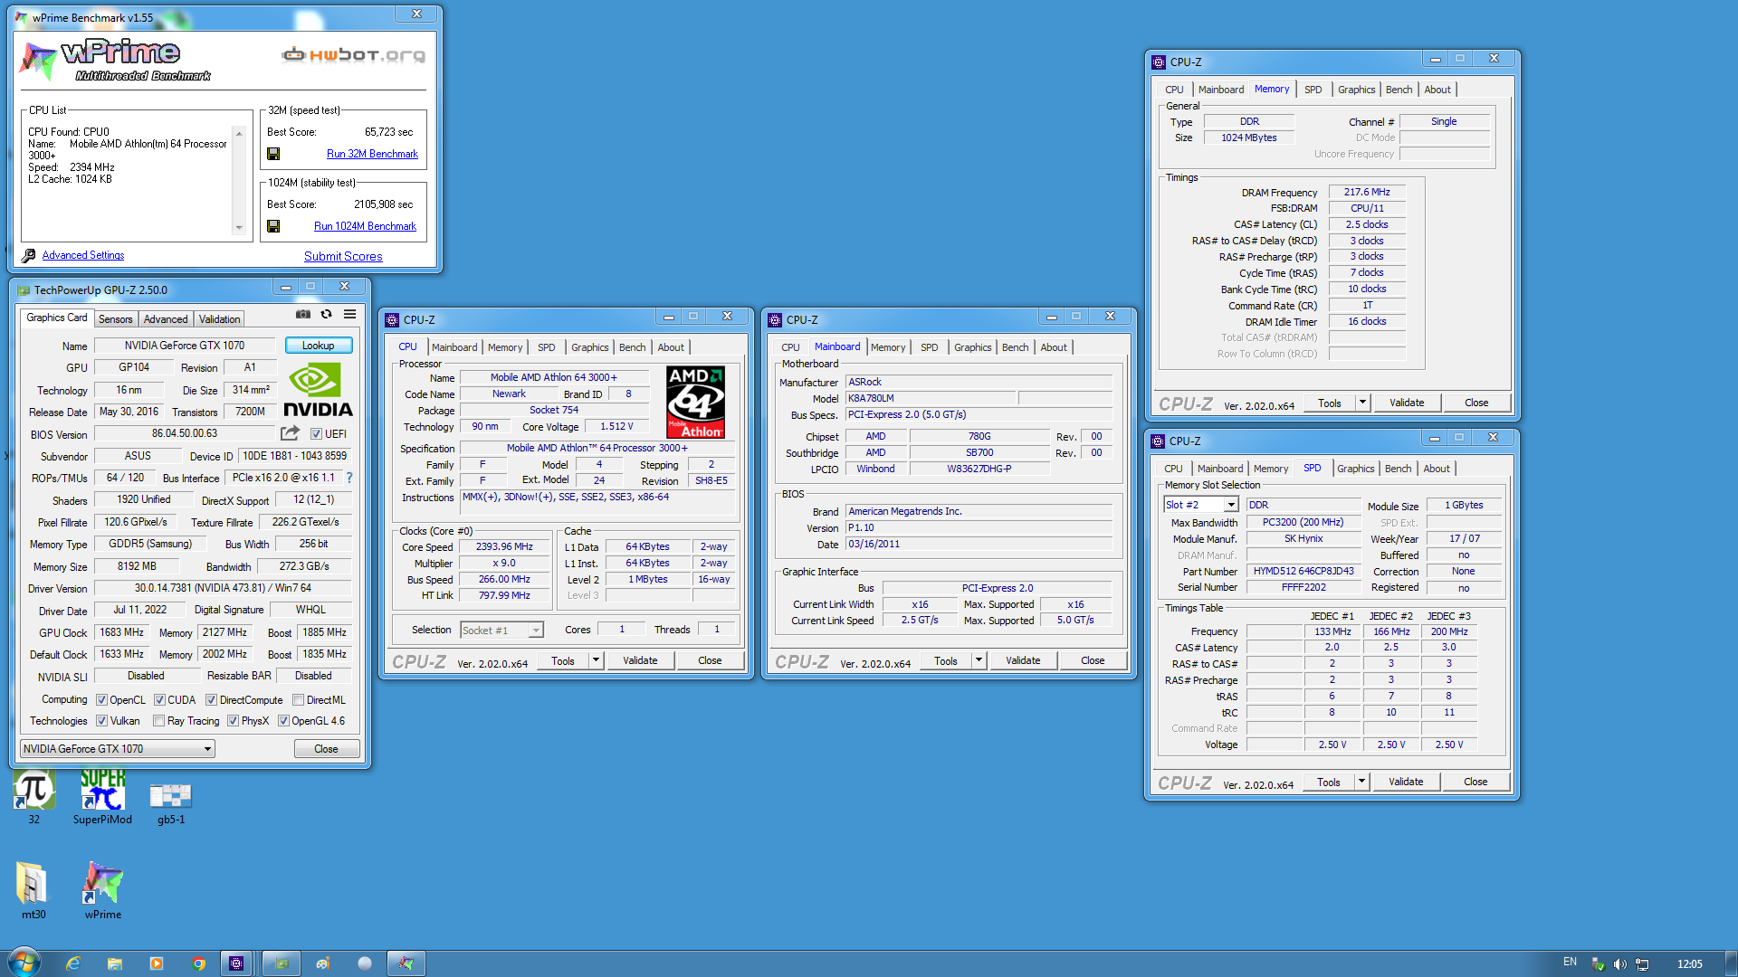Click the Close button in GPU-Z

[x=326, y=749]
